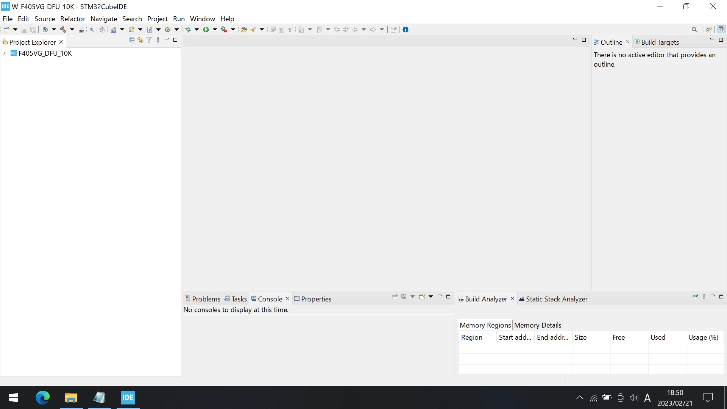Screen dimensions: 727x409
Task: Switch to the Problems tab
Action: pyautogui.click(x=203, y=299)
